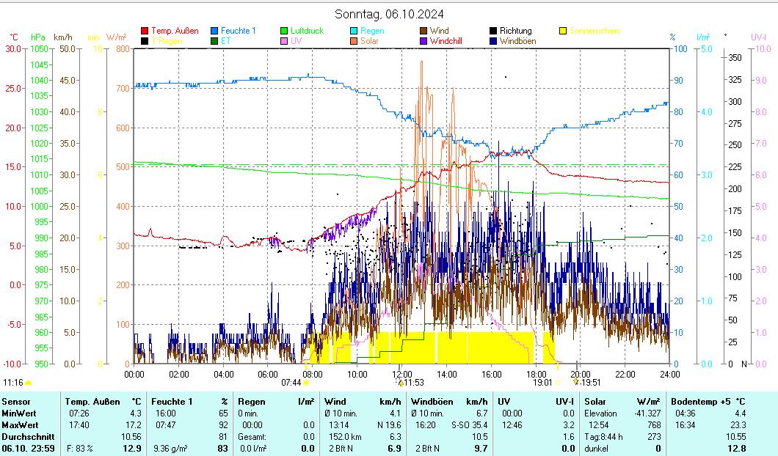The width and height of the screenshot is (778, 456).
Task: Click the yellow icon beside 11:16
Action: click(x=29, y=383)
